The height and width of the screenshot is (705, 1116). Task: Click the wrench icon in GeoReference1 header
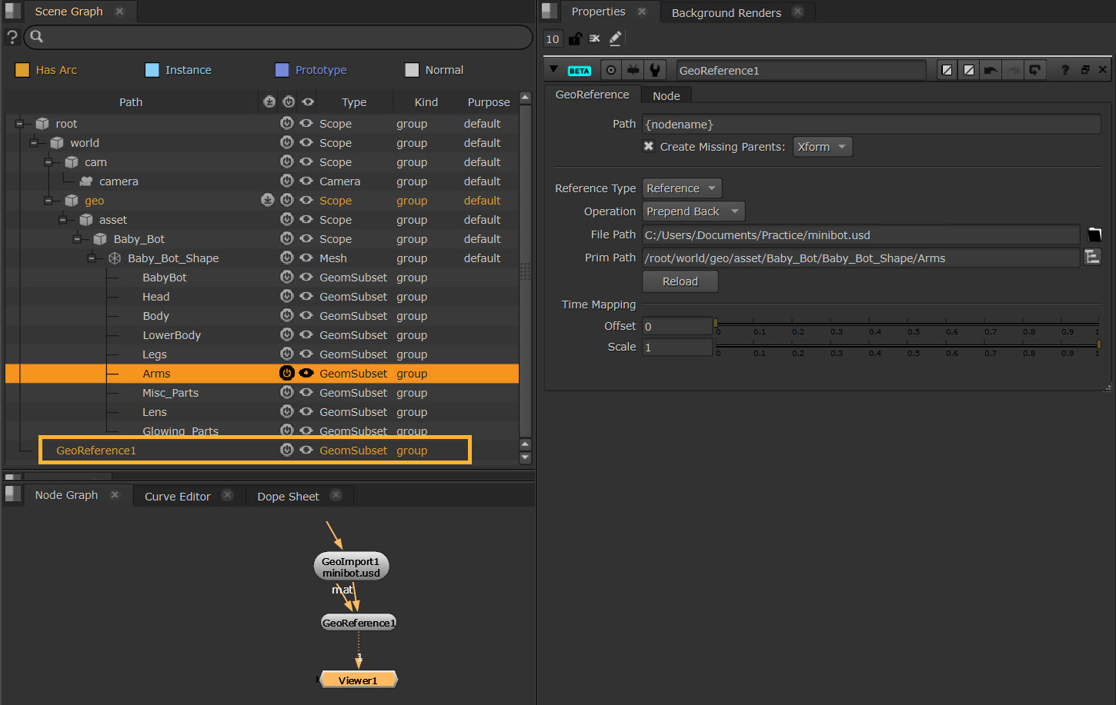click(654, 70)
